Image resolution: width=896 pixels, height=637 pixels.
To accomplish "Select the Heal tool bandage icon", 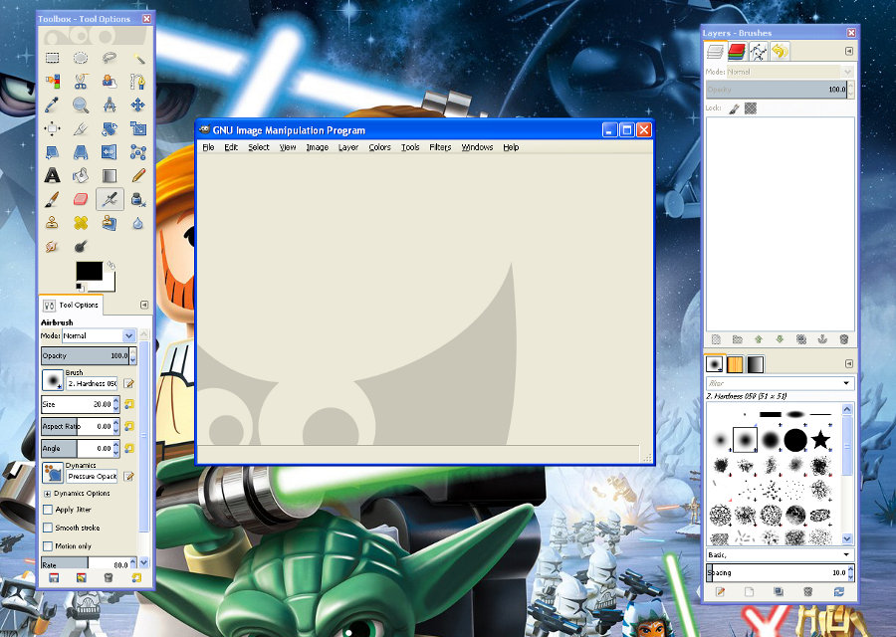I will [81, 222].
